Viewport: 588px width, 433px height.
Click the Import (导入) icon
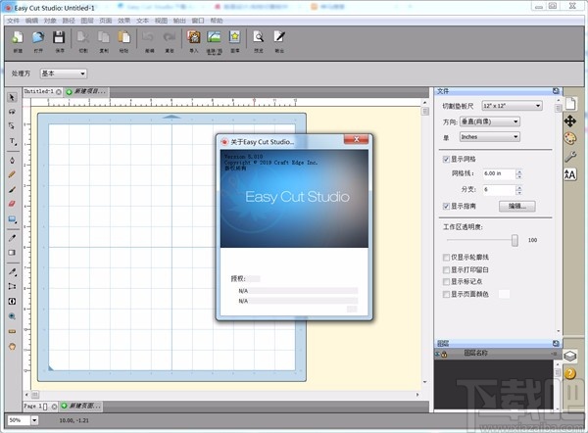point(193,37)
